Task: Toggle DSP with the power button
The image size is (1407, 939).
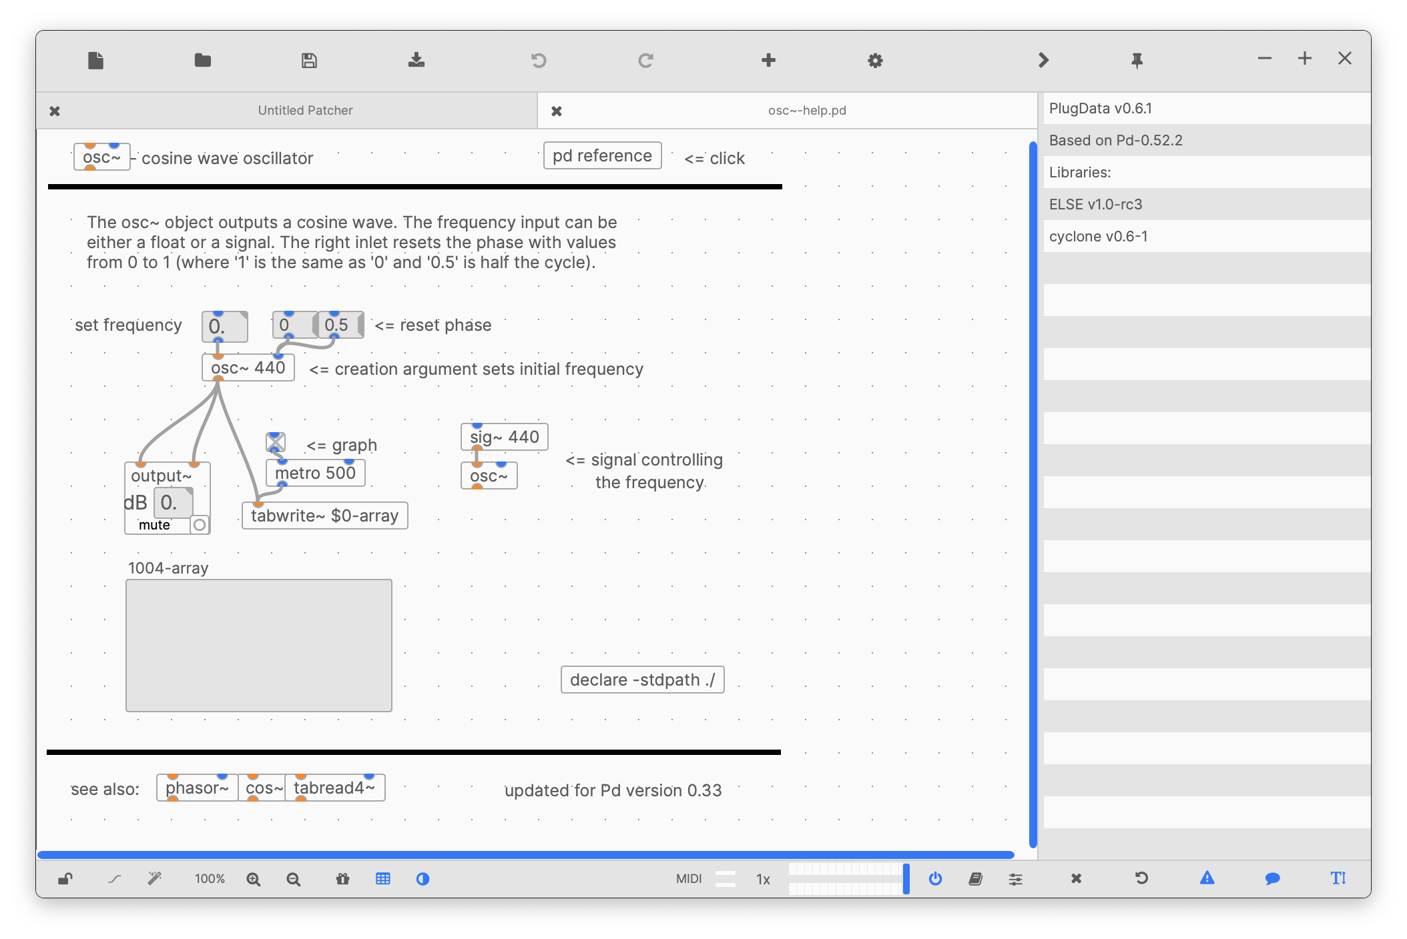Action: pyautogui.click(x=936, y=879)
